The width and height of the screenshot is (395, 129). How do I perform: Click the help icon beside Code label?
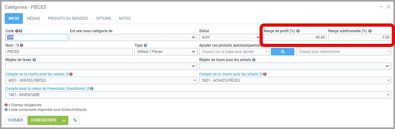click(x=20, y=31)
